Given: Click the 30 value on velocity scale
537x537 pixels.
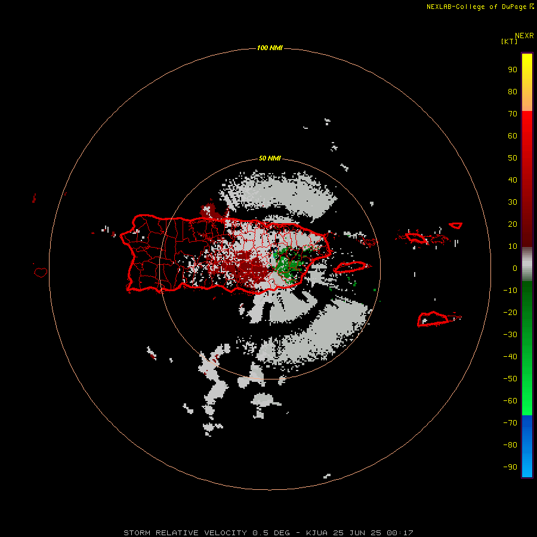Looking at the screenshot, I should [x=513, y=202].
